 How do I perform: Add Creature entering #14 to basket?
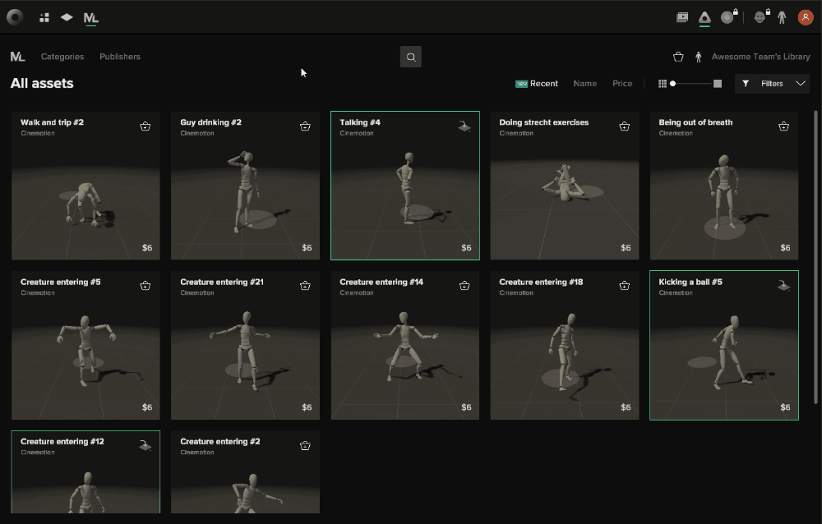pos(464,286)
